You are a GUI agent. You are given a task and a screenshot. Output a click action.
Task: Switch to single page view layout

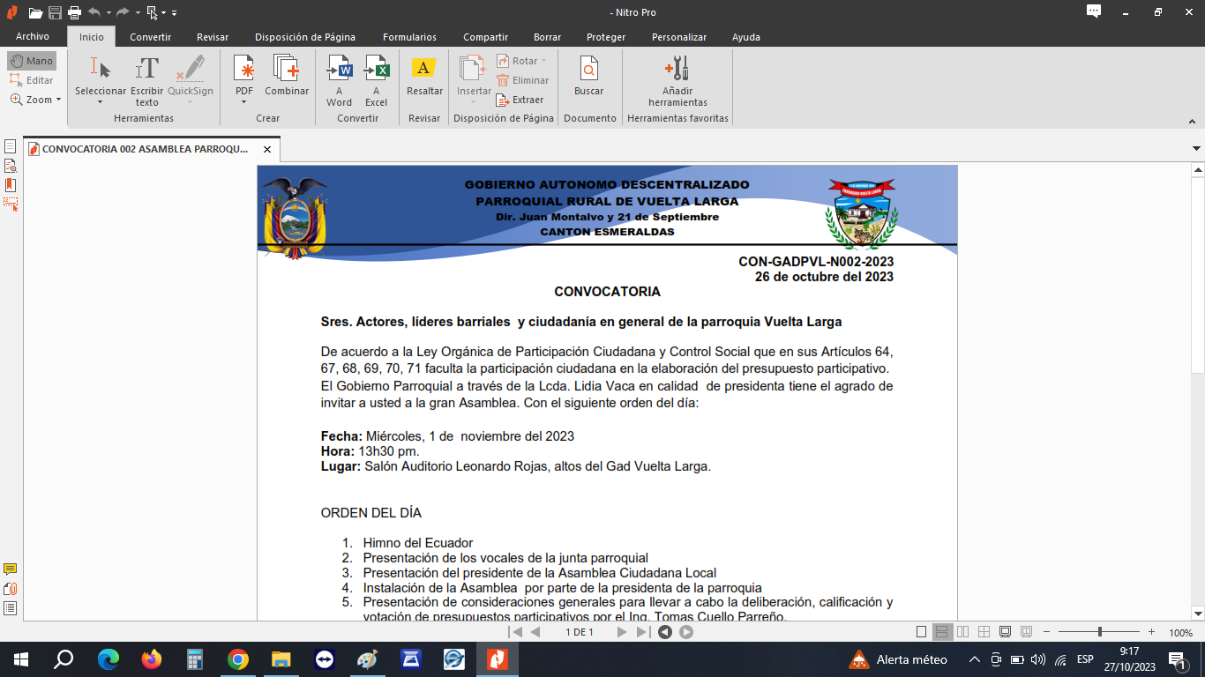pyautogui.click(x=922, y=632)
